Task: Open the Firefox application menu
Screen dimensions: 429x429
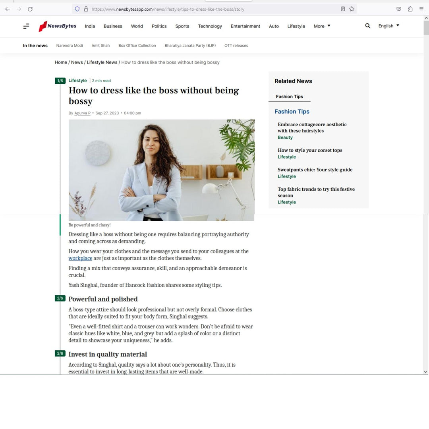Action: coord(421,9)
